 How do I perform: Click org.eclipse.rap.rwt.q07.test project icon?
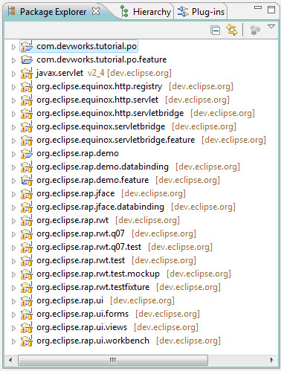click(27, 247)
